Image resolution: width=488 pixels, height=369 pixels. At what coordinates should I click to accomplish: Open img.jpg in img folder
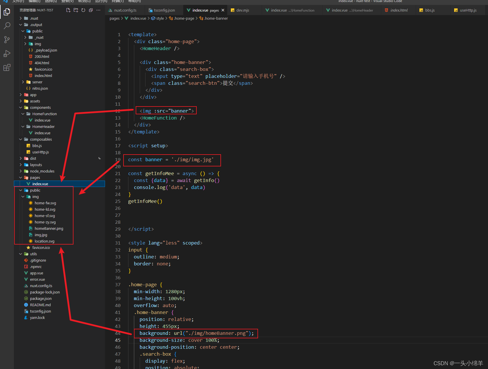[x=41, y=235]
